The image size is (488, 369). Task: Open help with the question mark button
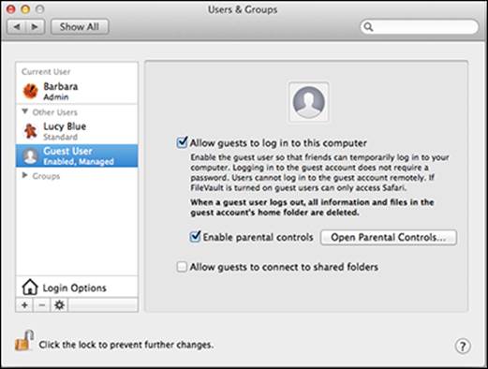[463, 346]
